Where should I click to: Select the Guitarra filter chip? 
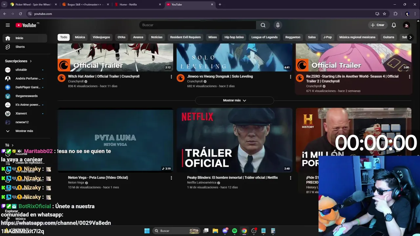pyautogui.click(x=388, y=37)
